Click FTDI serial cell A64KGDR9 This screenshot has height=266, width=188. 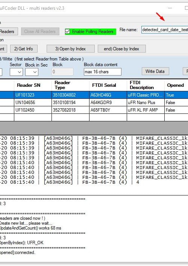tap(108, 103)
